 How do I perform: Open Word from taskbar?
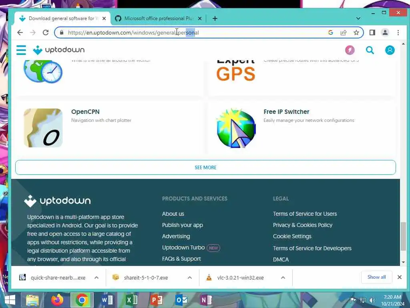pos(107,300)
